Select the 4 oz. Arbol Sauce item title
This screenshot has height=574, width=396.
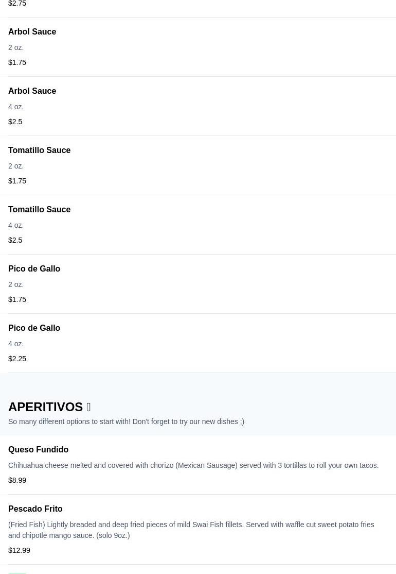[32, 91]
